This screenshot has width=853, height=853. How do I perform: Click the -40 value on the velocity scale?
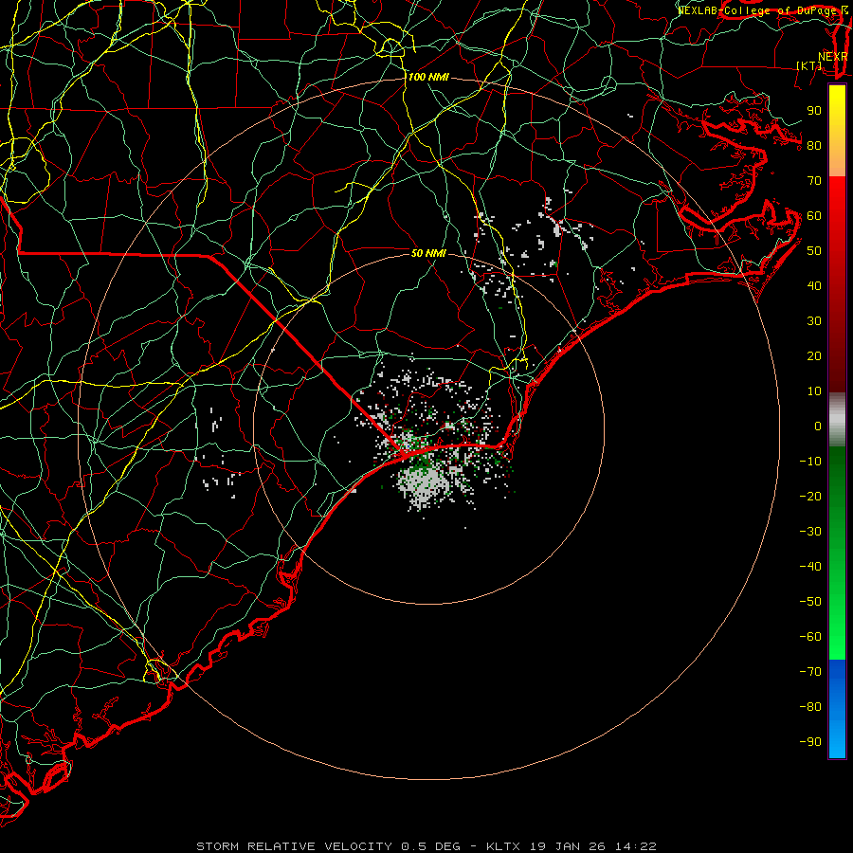[x=810, y=567]
